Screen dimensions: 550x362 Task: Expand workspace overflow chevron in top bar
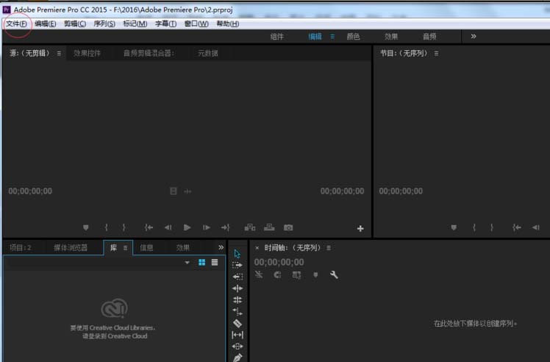tap(473, 36)
